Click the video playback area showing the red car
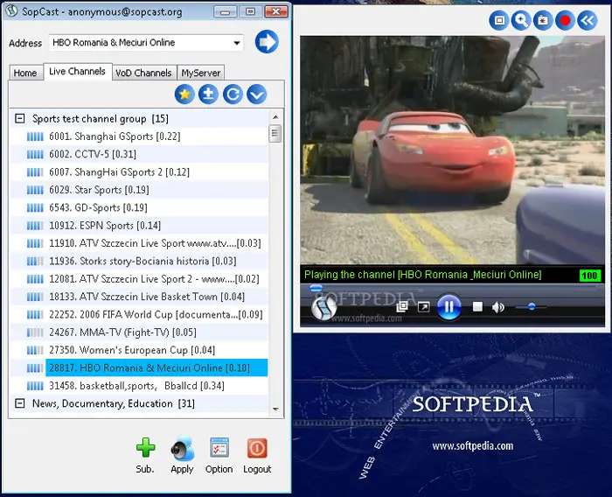The image size is (612, 497). click(x=452, y=150)
